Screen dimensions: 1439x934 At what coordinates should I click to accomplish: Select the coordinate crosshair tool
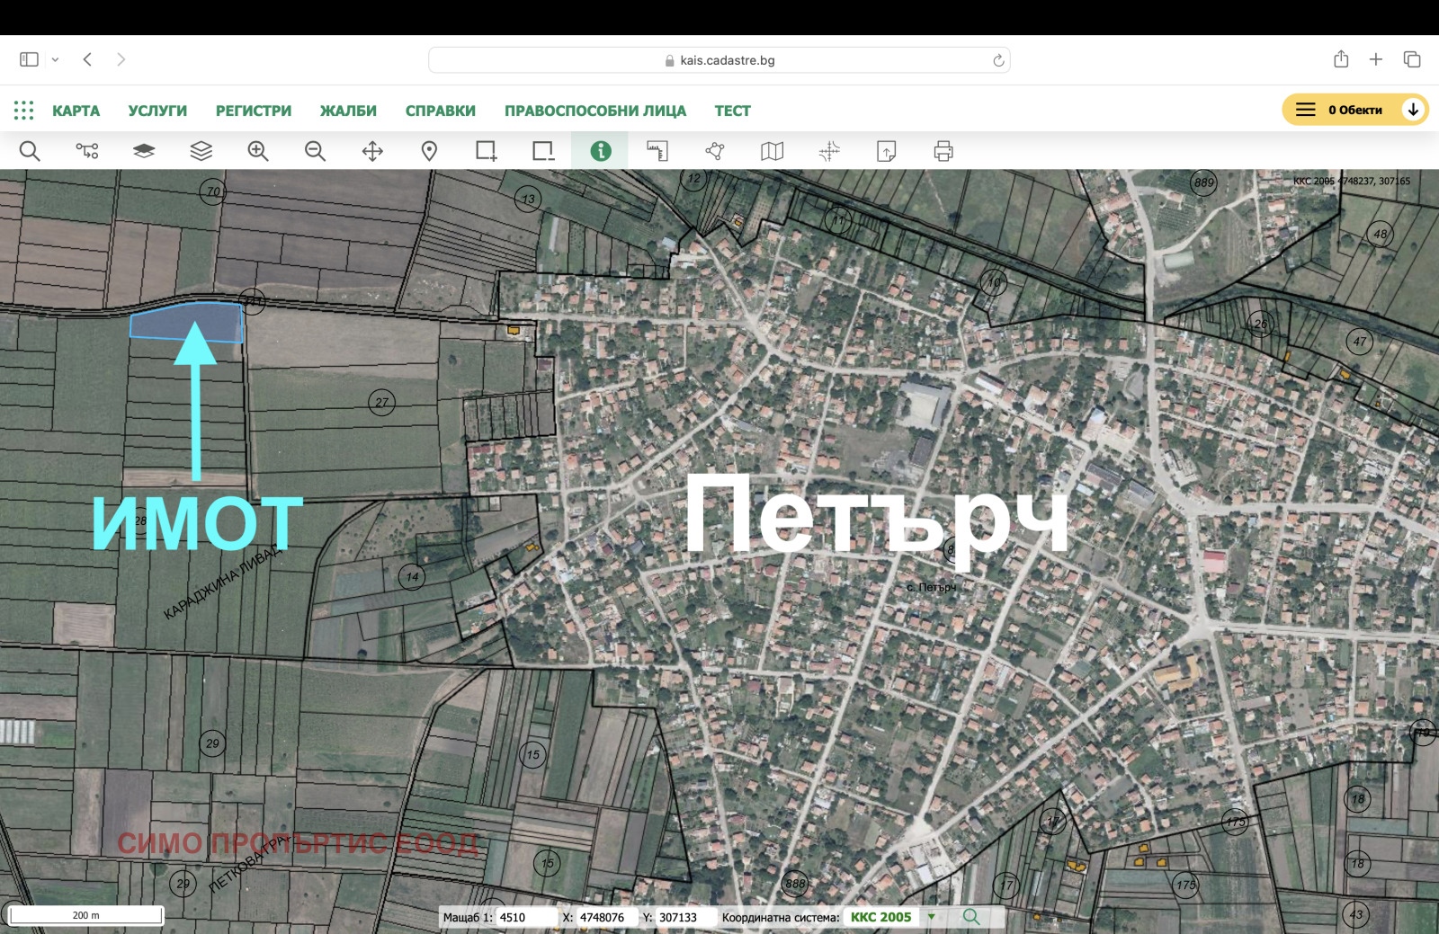click(x=829, y=151)
